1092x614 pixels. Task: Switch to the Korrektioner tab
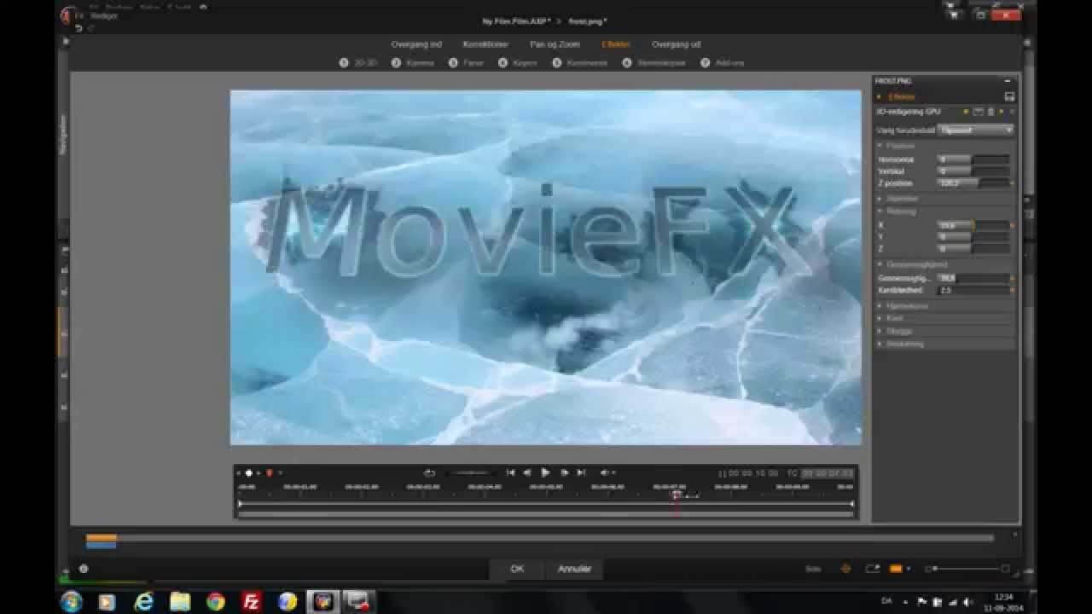tap(485, 44)
